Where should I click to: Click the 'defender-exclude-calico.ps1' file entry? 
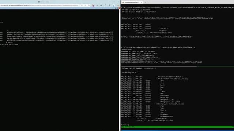pos(174,79)
